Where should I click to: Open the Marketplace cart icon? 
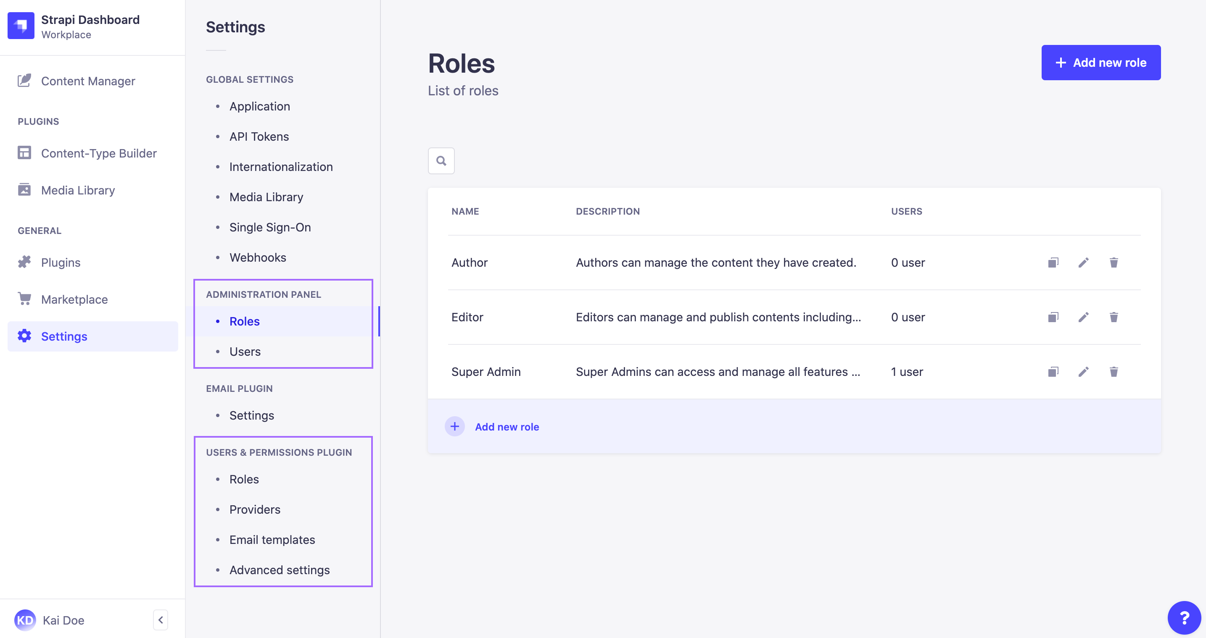(x=24, y=299)
